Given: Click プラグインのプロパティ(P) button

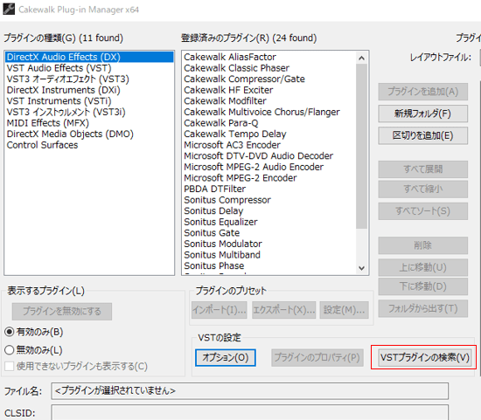Looking at the screenshot, I should (317, 358).
